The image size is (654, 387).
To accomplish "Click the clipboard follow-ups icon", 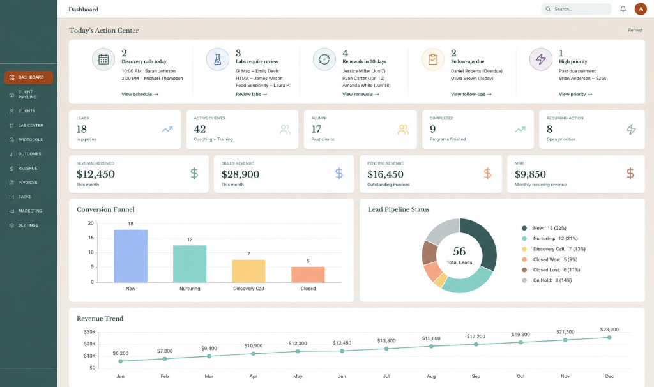I will [433, 59].
